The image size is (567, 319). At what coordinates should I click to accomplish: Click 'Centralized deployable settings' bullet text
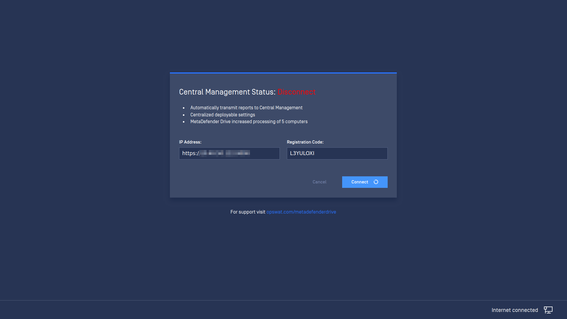click(222, 115)
